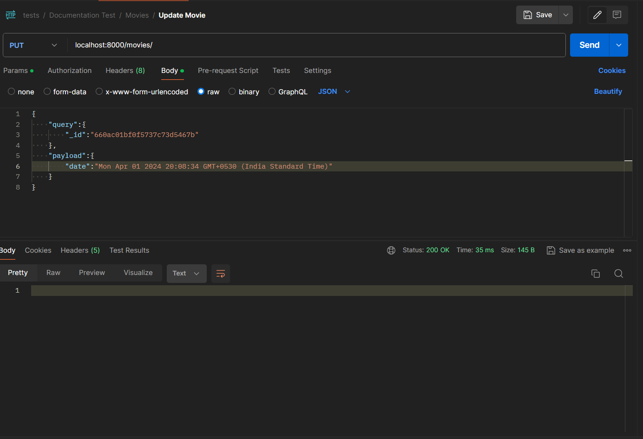This screenshot has width=643, height=439.
Task: Click the pencil edit icon
Action: 597,15
